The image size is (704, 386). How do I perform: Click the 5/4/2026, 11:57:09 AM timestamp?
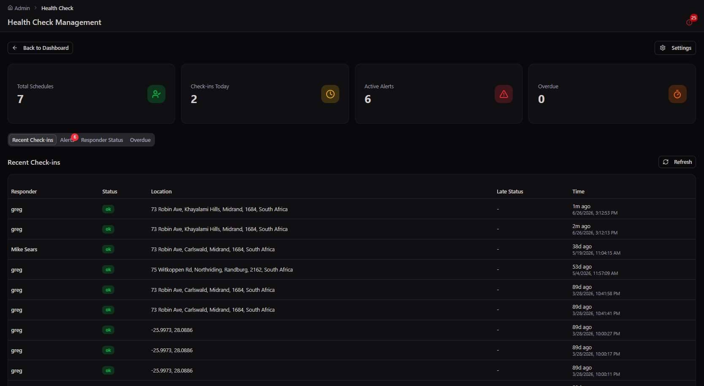tap(595, 273)
